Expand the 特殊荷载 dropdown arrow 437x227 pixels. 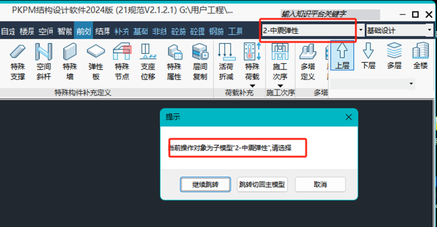(252, 86)
